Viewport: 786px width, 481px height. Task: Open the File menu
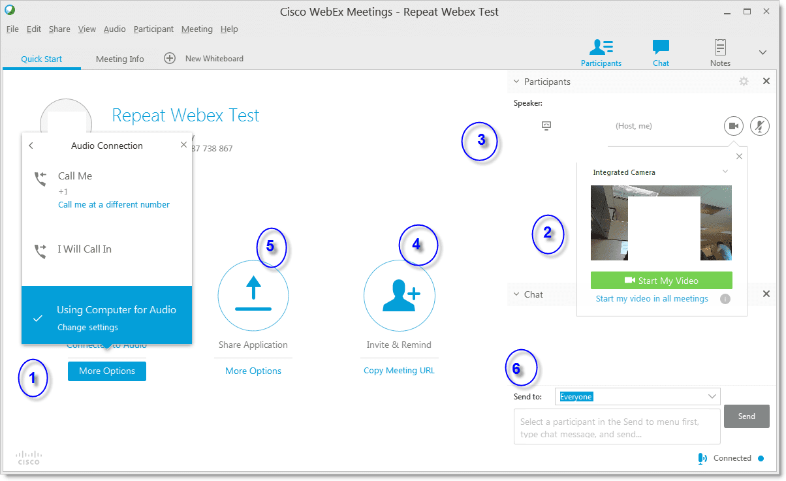pos(12,29)
